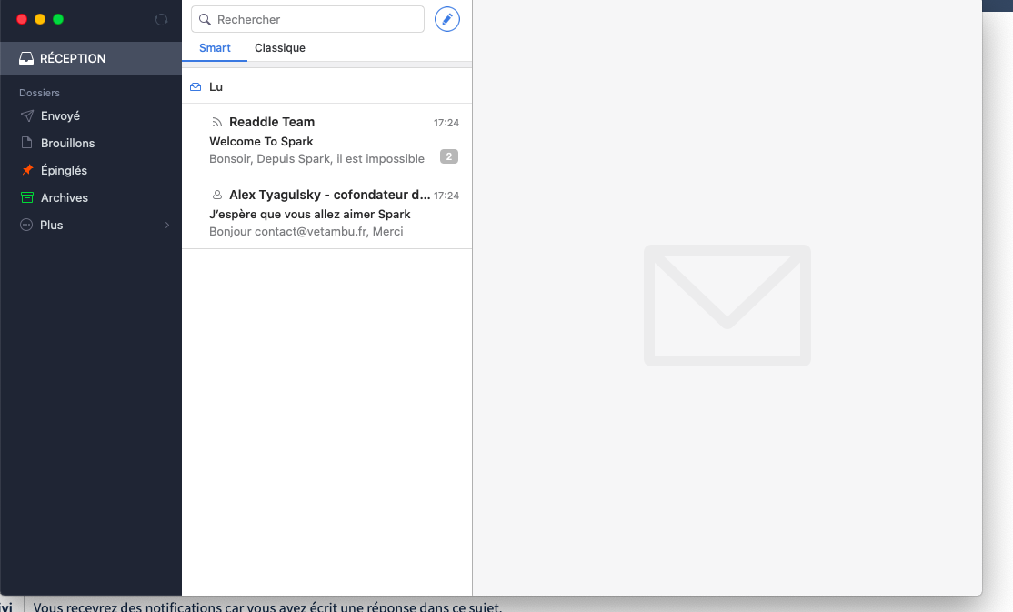Screen dimensions: 1013x612
Task: Select the Archives folder label
Action: (x=65, y=197)
